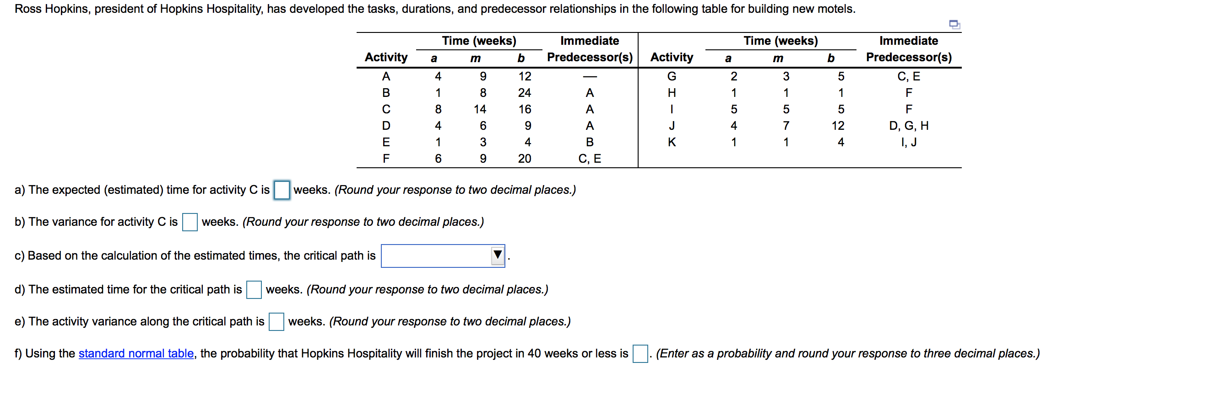Select the D, G, H predecessor cell
Image resolution: width=1225 pixels, height=394 pixels.
(908, 126)
